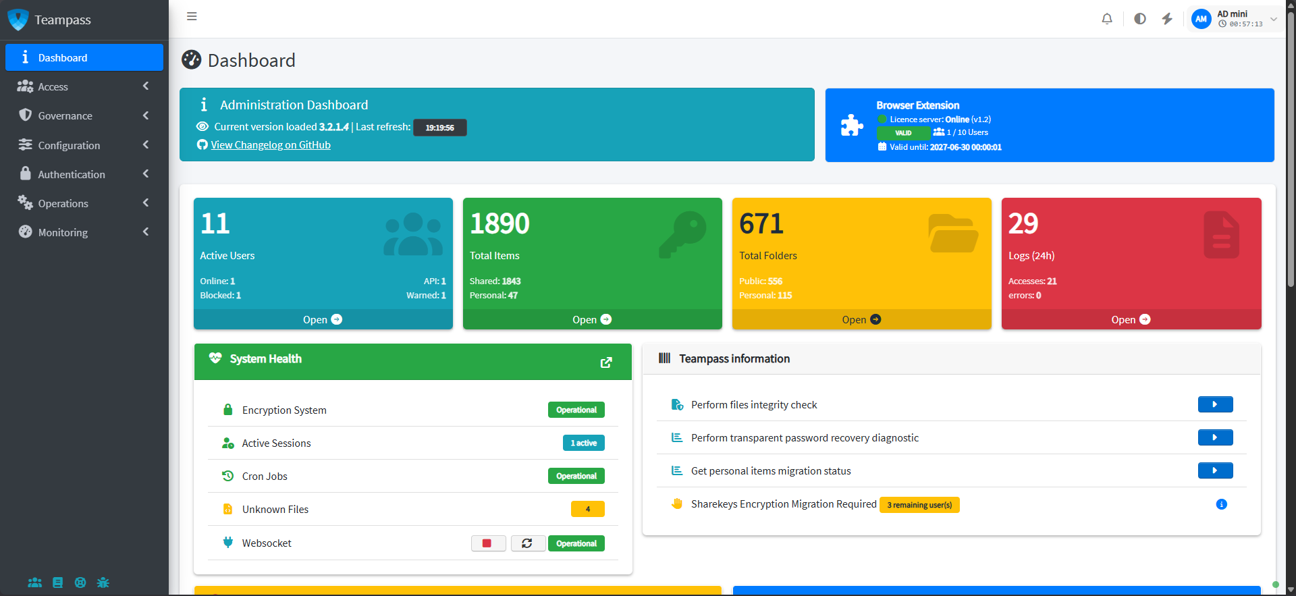Click the Browser Extension puzzle icon
Viewport: 1296px width, 596px height.
coord(852,126)
